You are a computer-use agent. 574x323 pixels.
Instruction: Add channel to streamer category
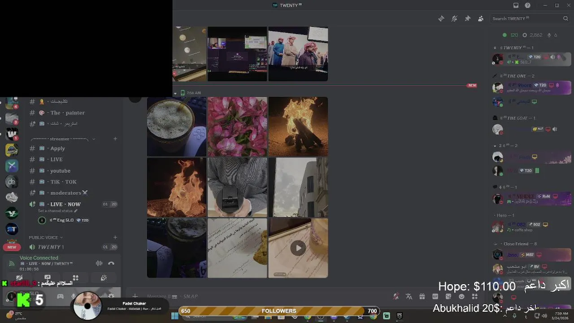tap(115, 139)
